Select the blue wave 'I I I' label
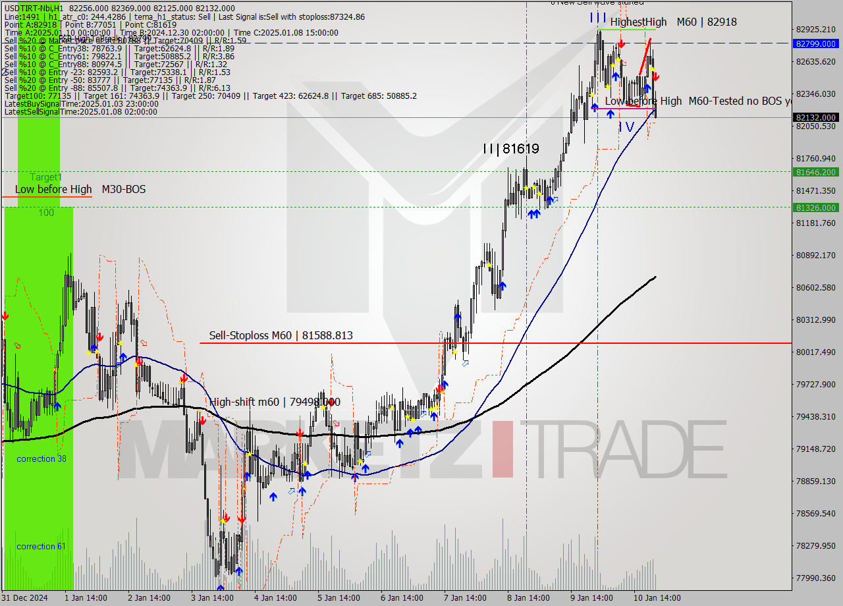The width and height of the screenshot is (843, 606). pos(598,17)
